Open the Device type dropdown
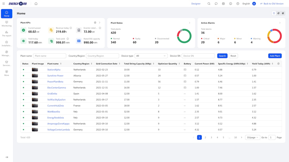 [x=151, y=56]
